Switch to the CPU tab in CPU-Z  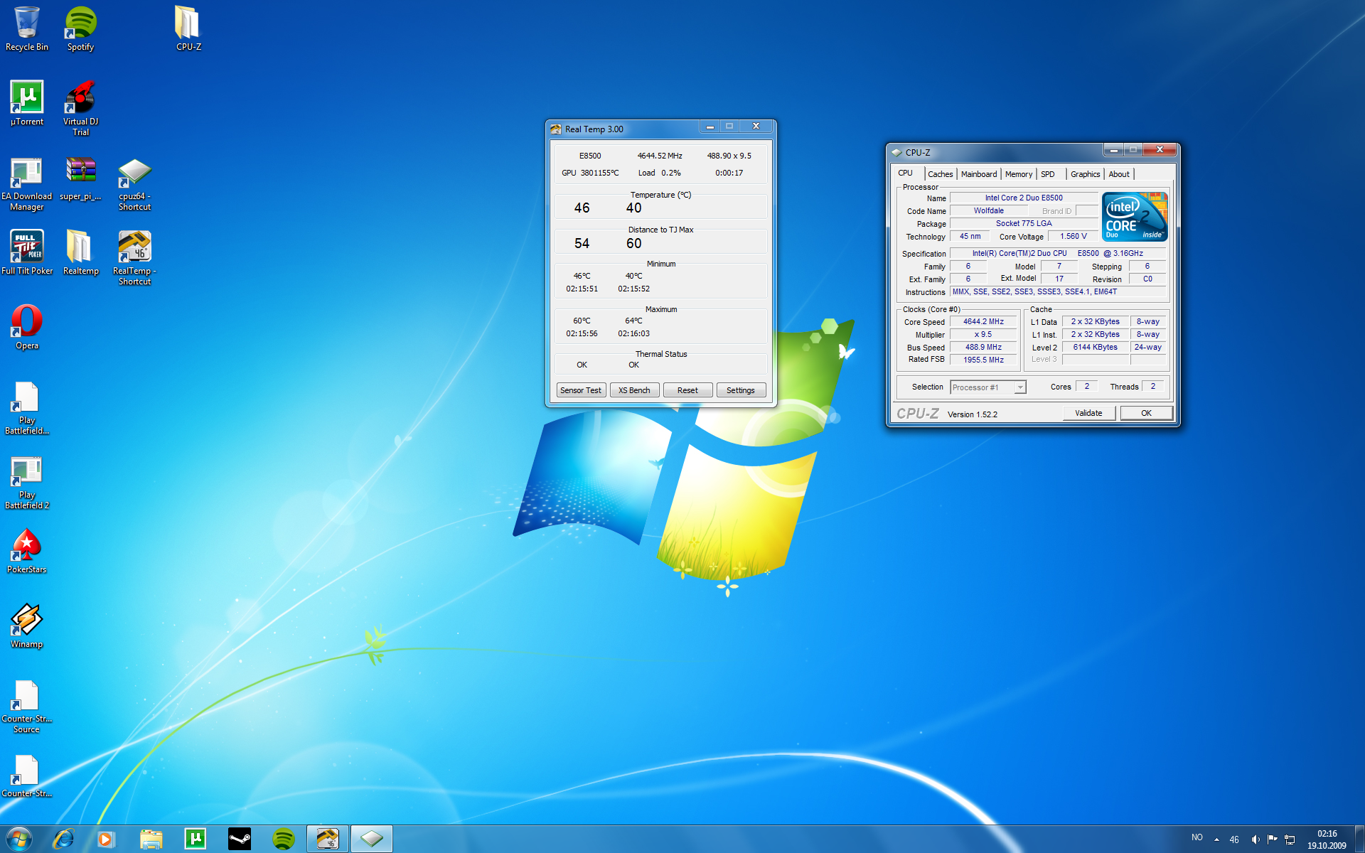[x=905, y=173]
